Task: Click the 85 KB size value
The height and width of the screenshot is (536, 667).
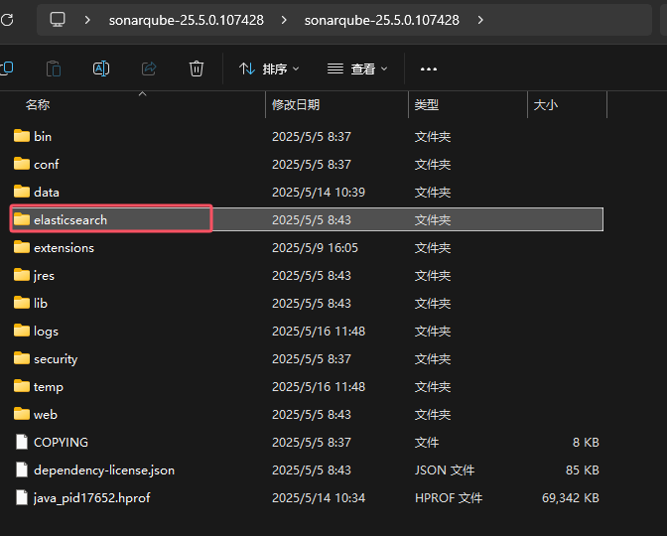Action: [583, 470]
